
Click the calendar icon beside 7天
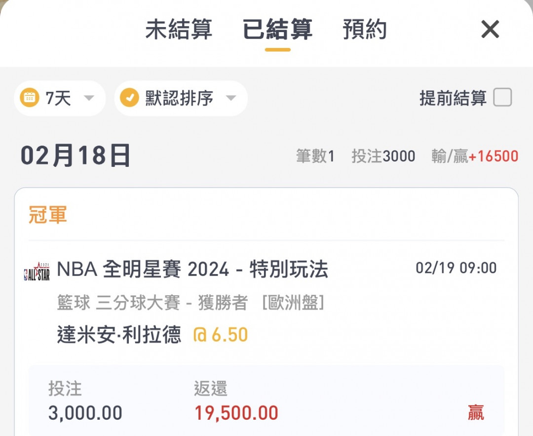tap(30, 98)
